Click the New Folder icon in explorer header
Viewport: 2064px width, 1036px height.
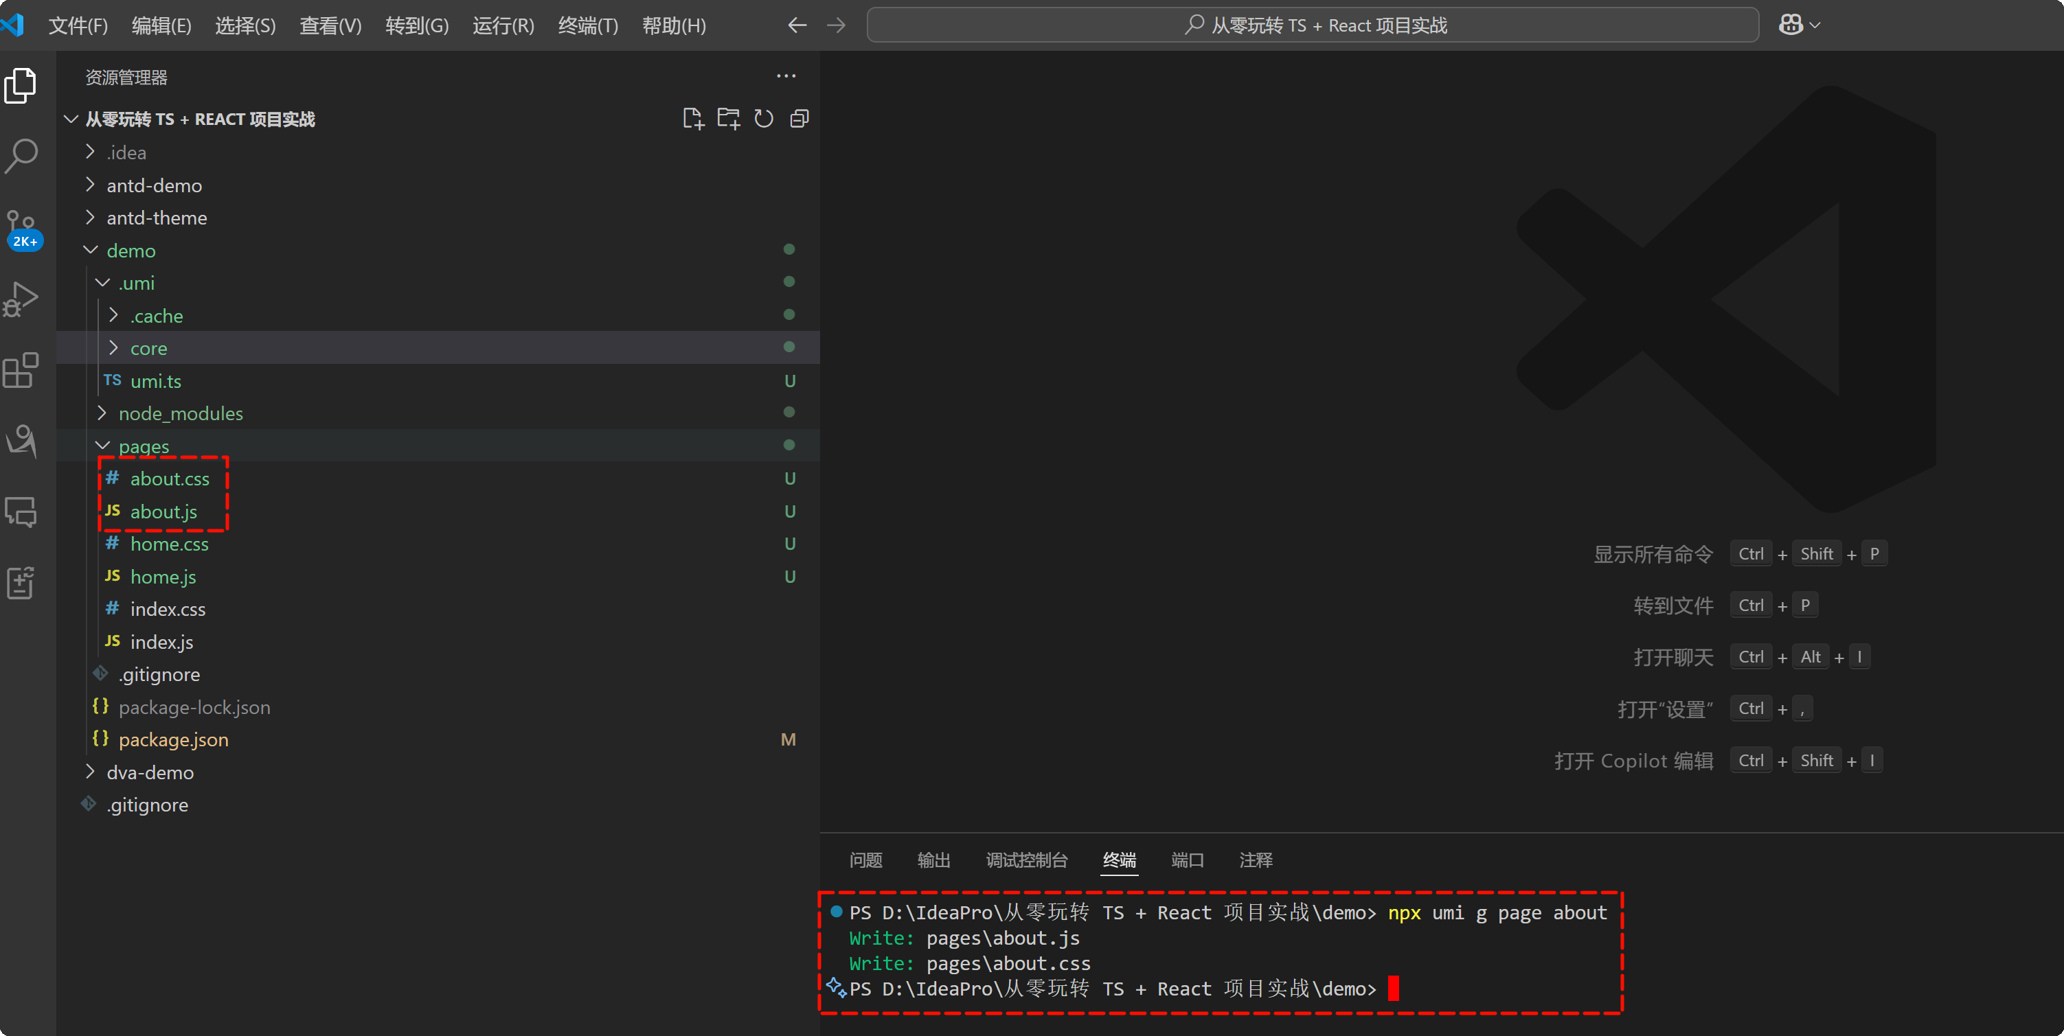728,119
